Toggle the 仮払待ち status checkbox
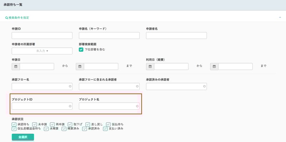The width and height of the screenshot is (286, 142). (108, 125)
